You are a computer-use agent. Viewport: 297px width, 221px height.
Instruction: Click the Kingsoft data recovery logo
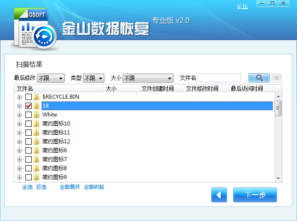click(35, 29)
